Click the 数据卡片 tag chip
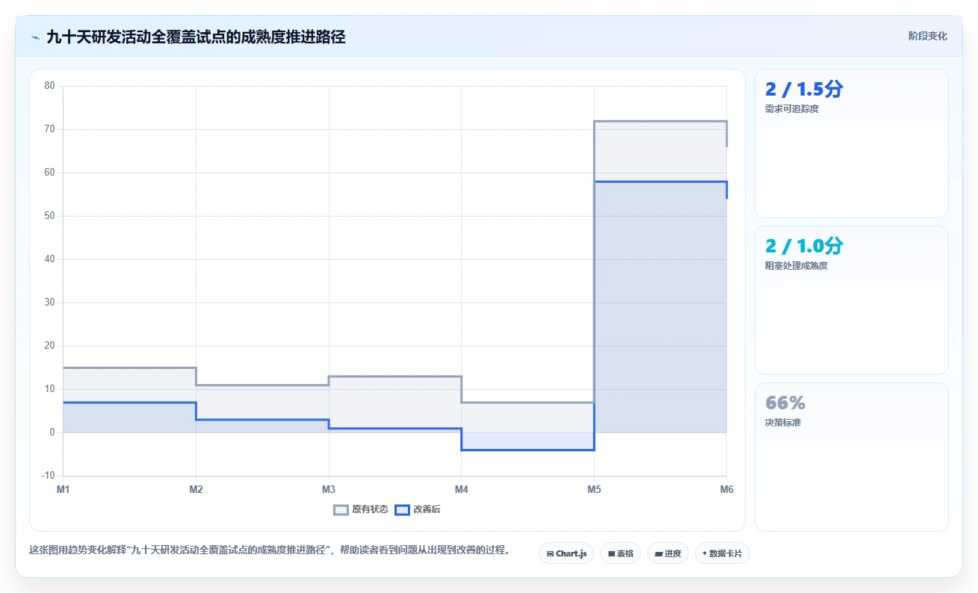Image resolution: width=978 pixels, height=593 pixels. 722,553
